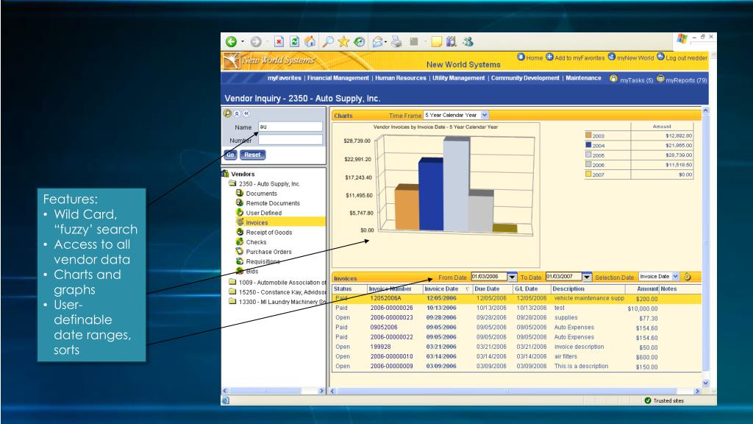Click the yellow note toolbar icon
753x424 pixels.
click(x=436, y=42)
